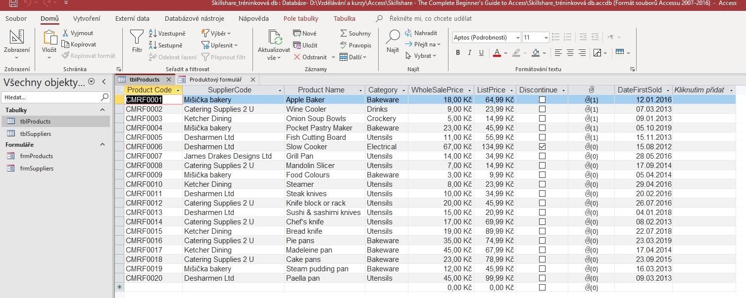Switch to Vytvoření ribbon tab
The width and height of the screenshot is (746, 298).
87,18
